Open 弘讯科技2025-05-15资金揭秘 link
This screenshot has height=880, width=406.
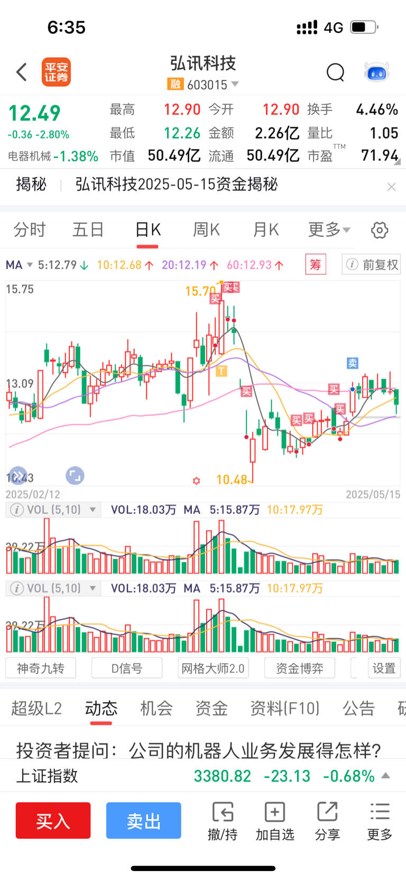click(x=177, y=185)
